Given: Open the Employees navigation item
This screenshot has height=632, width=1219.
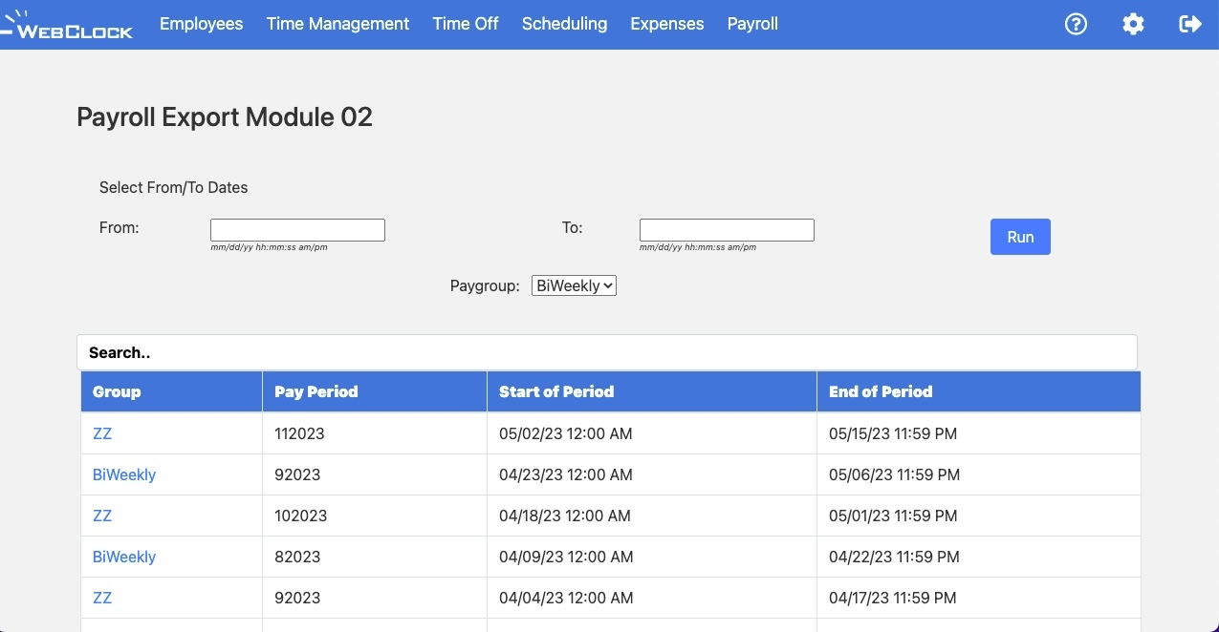Looking at the screenshot, I should pos(201,24).
